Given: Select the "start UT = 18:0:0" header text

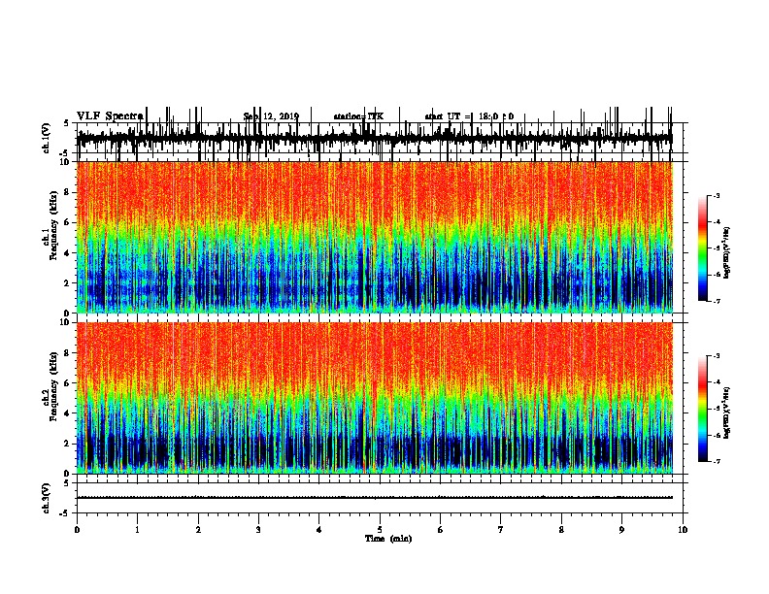Looking at the screenshot, I should click(x=469, y=116).
